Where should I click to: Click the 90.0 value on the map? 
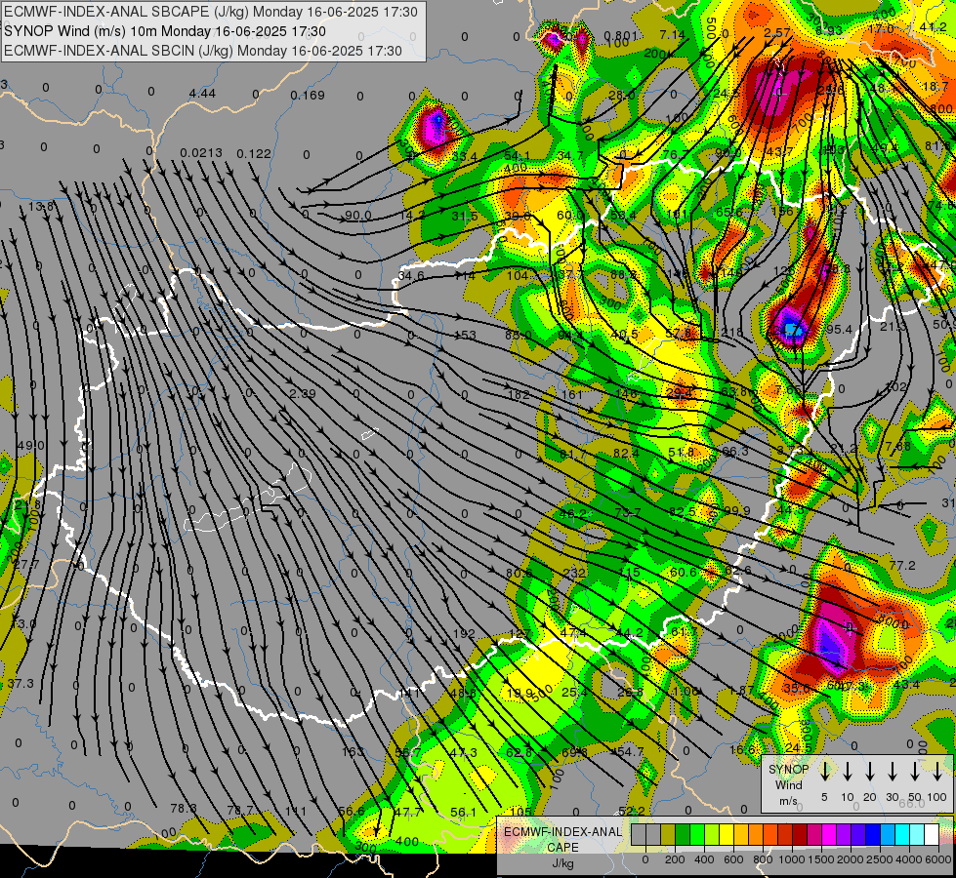pos(358,215)
